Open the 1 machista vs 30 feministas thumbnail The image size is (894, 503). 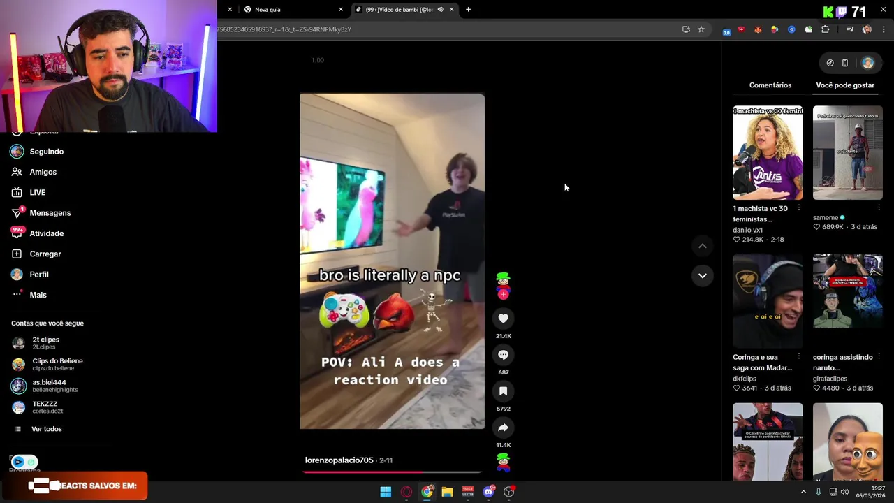point(768,153)
